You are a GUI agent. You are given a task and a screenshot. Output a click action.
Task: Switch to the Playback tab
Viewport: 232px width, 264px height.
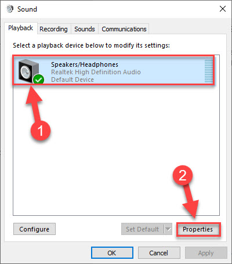[21, 28]
